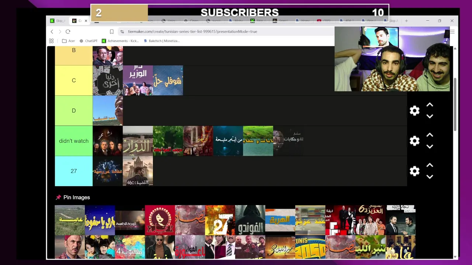Switch to the first Ekip tab

[x=58, y=21]
